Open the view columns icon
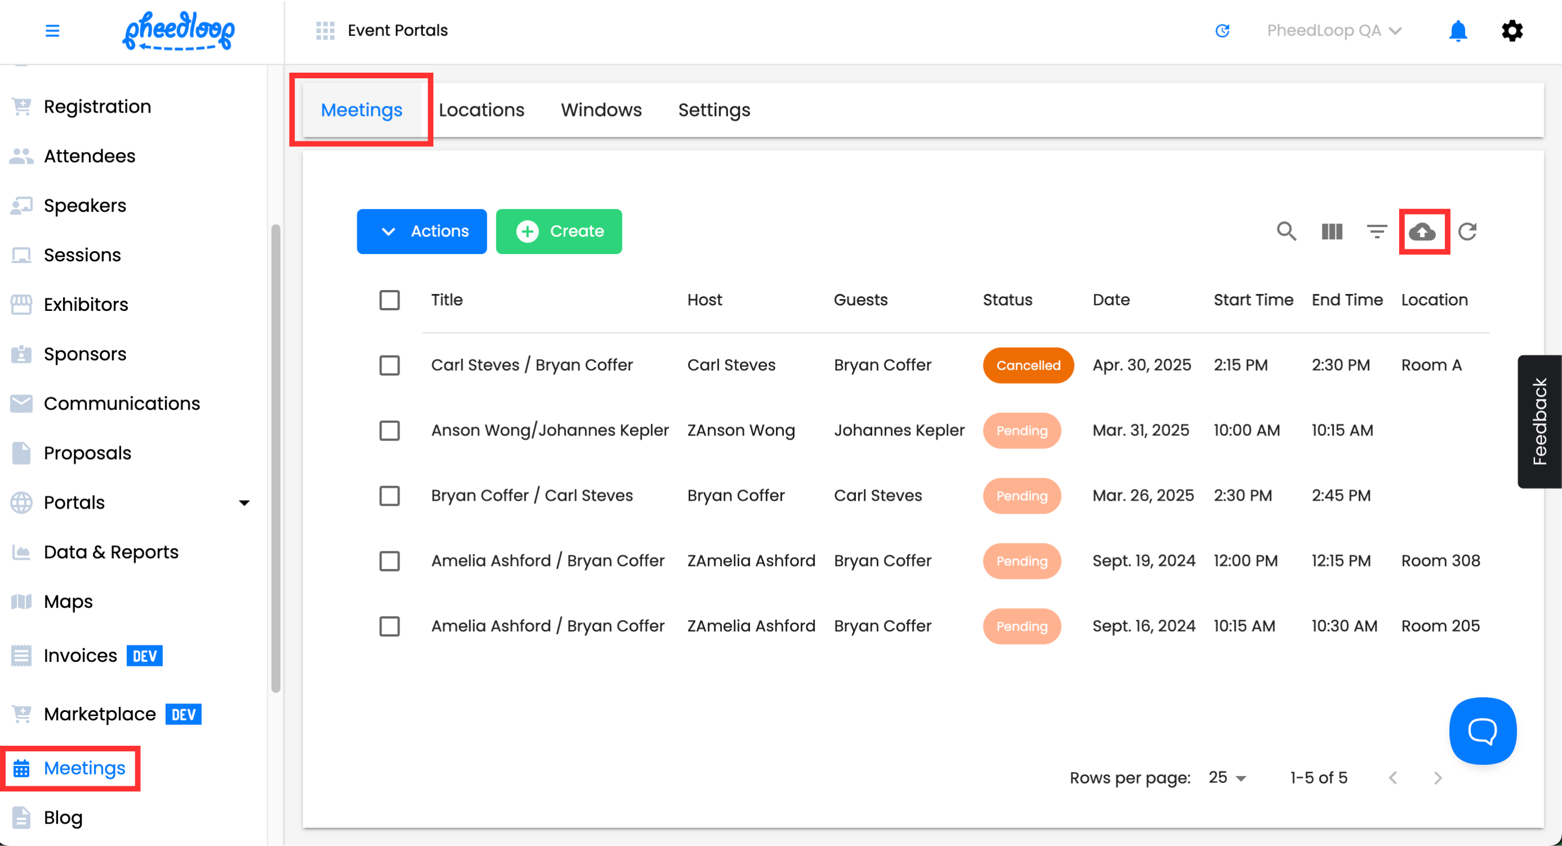The width and height of the screenshot is (1562, 846). pos(1332,231)
